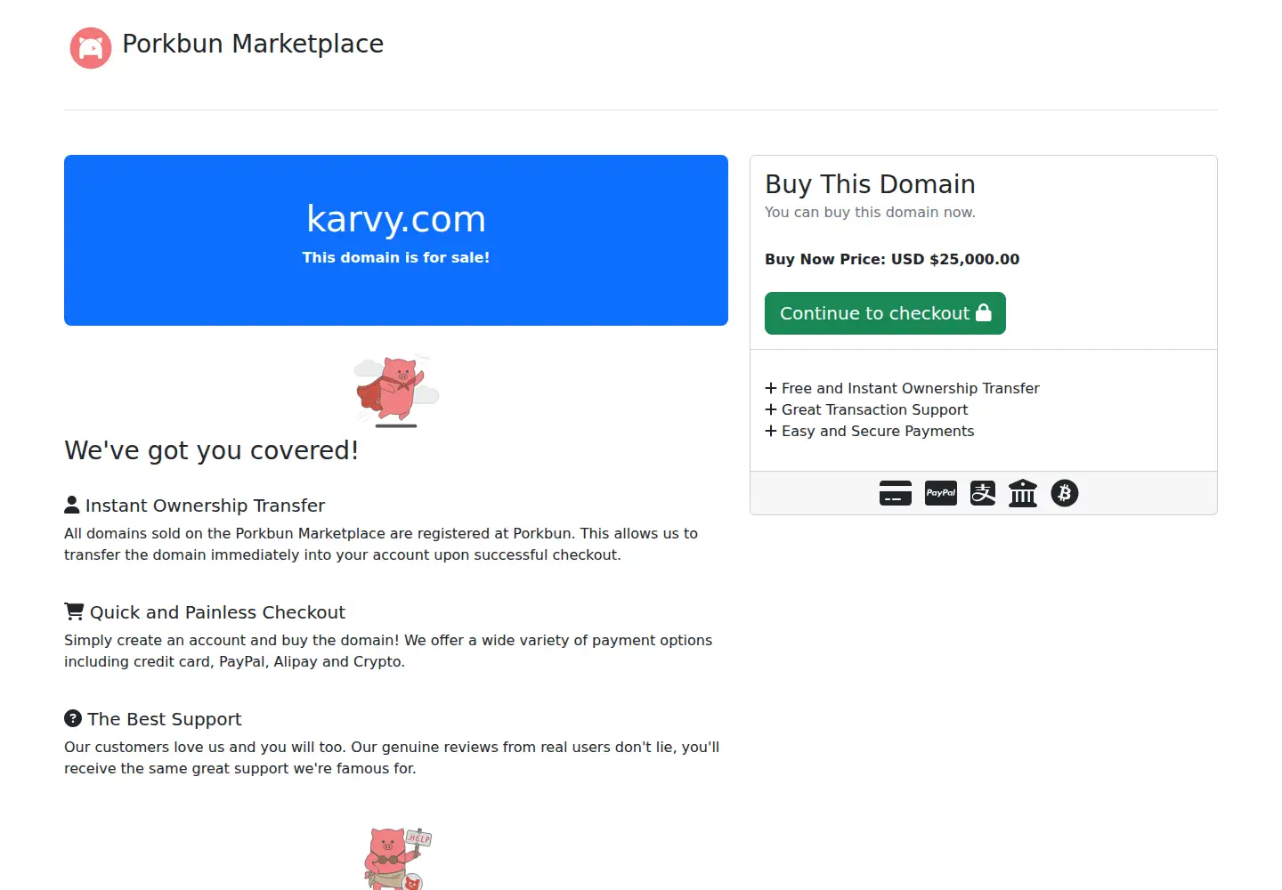This screenshot has width=1282, height=890.
Task: Click the plus icon beside Easy and Secure Payments
Action: tap(771, 431)
